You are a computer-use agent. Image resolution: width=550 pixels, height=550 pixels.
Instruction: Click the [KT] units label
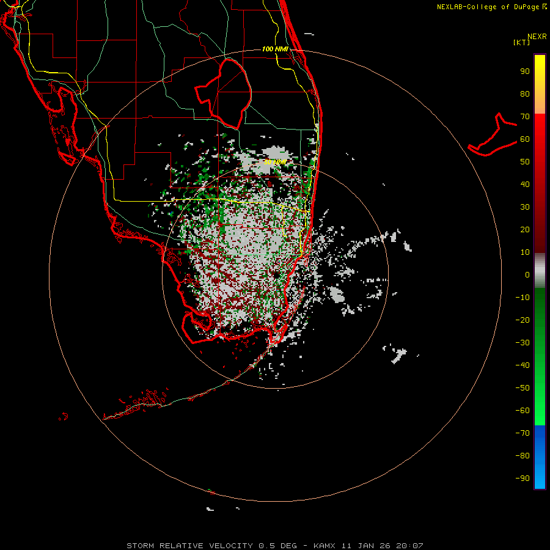click(x=522, y=42)
